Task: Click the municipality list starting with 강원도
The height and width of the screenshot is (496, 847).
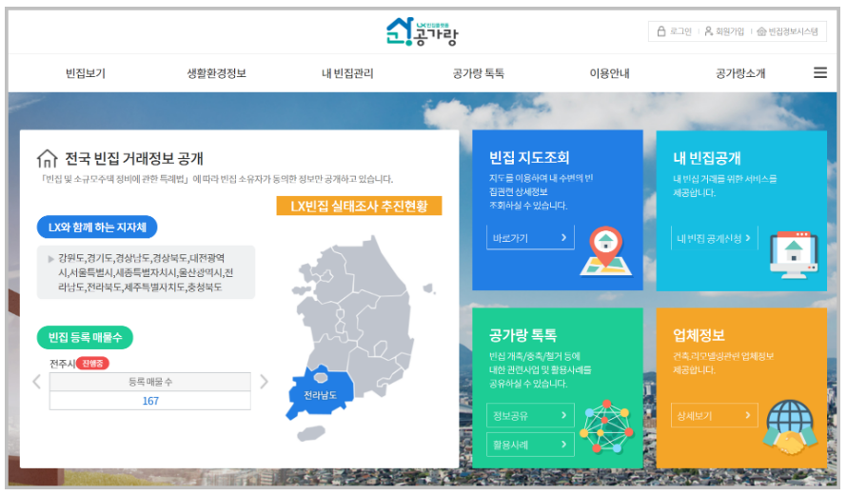Action: pyautogui.click(x=146, y=272)
